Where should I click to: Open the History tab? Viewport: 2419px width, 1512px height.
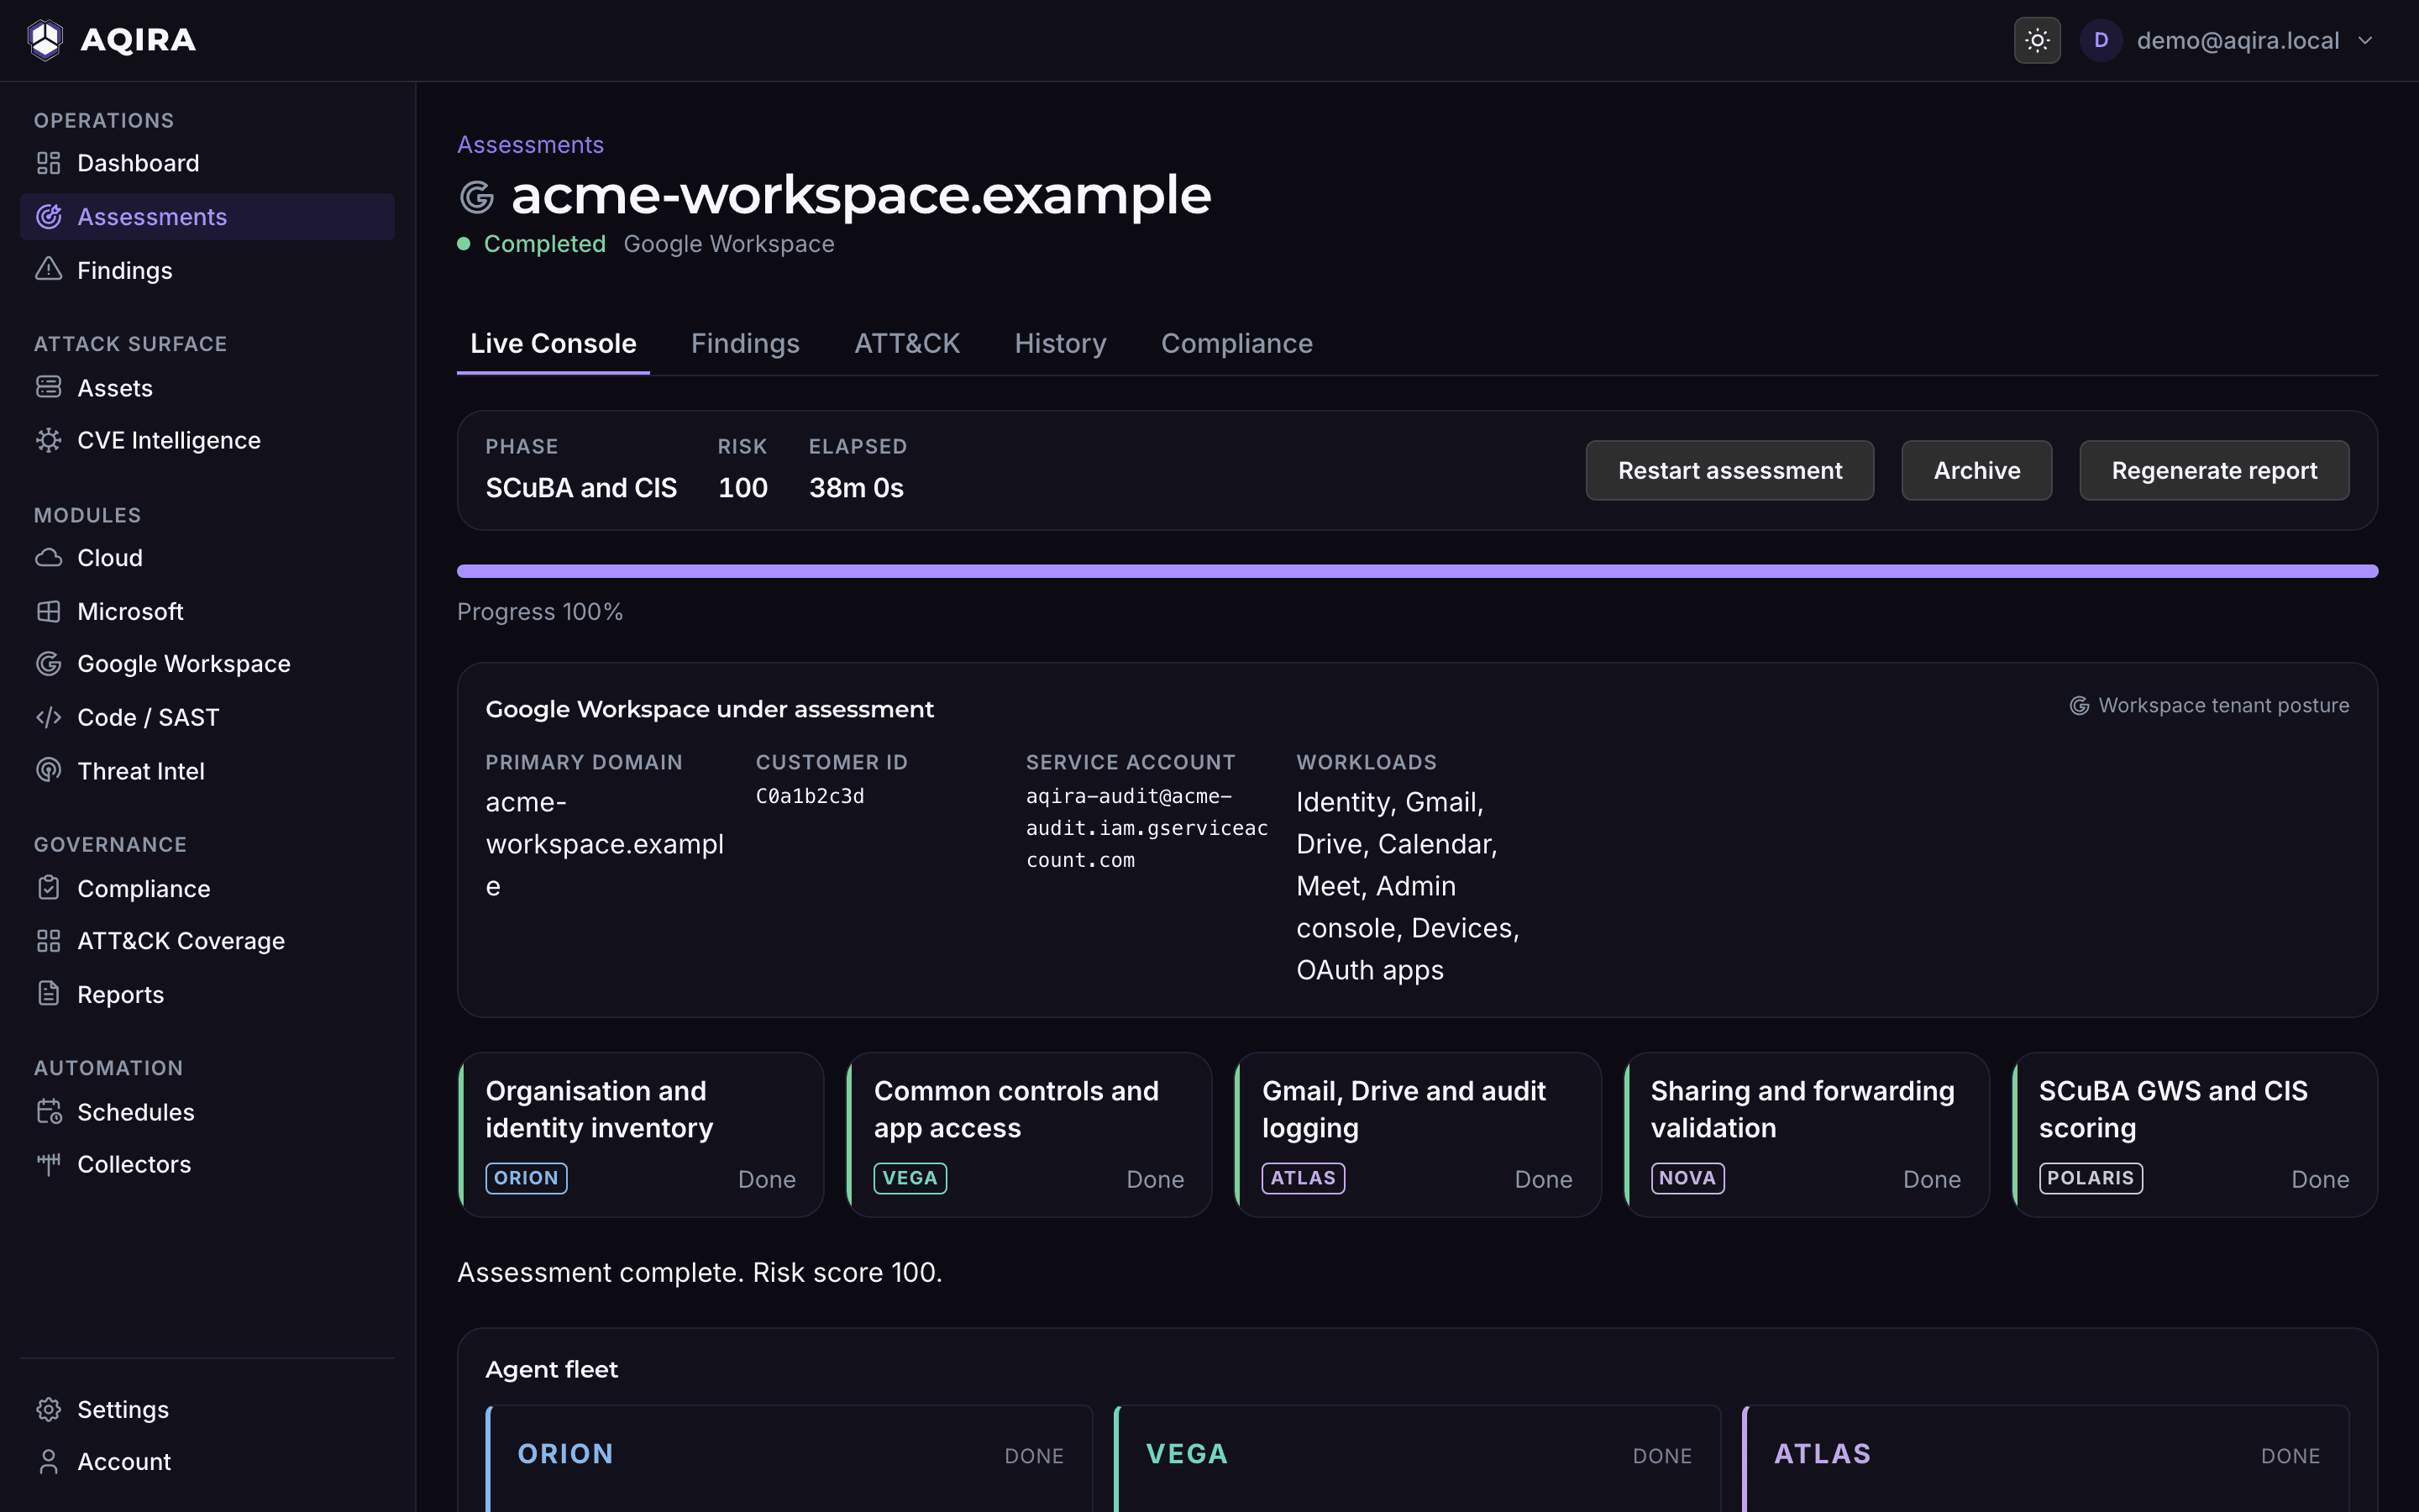[1059, 343]
